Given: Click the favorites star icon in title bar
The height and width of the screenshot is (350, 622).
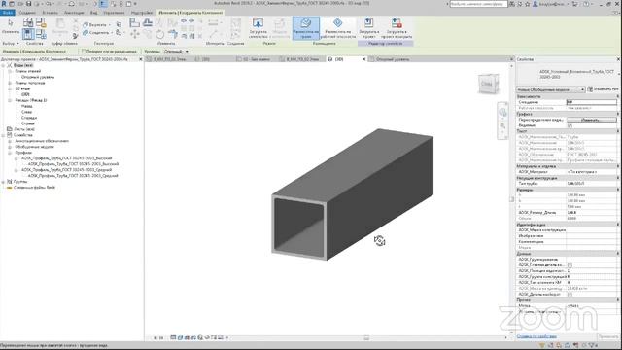Looking at the screenshot, I should click(527, 4).
